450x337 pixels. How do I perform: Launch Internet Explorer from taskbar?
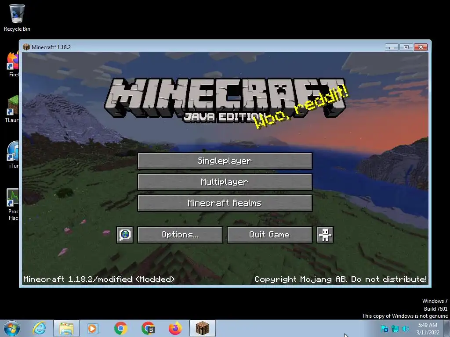(x=39, y=328)
